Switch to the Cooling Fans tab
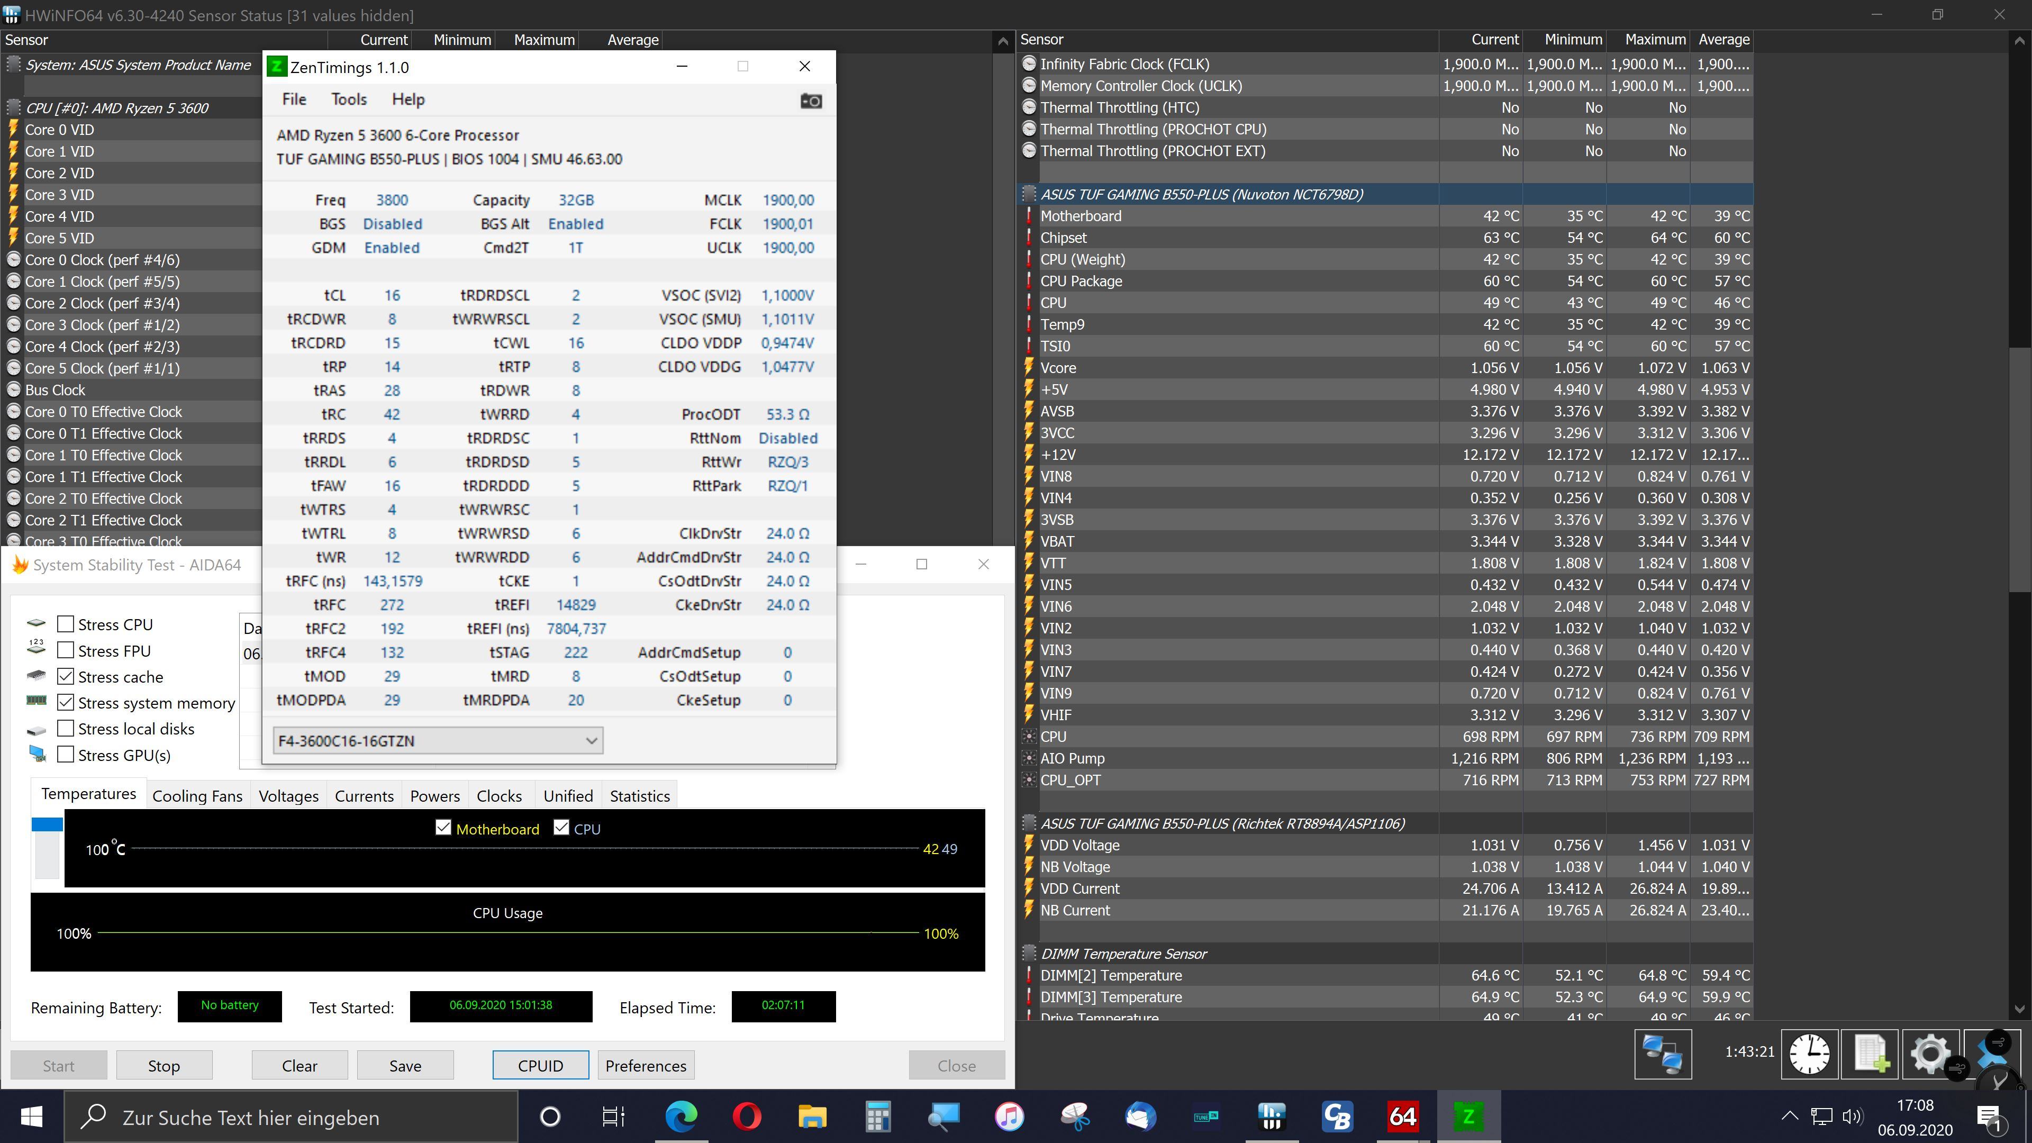The image size is (2032, 1143). (x=197, y=796)
